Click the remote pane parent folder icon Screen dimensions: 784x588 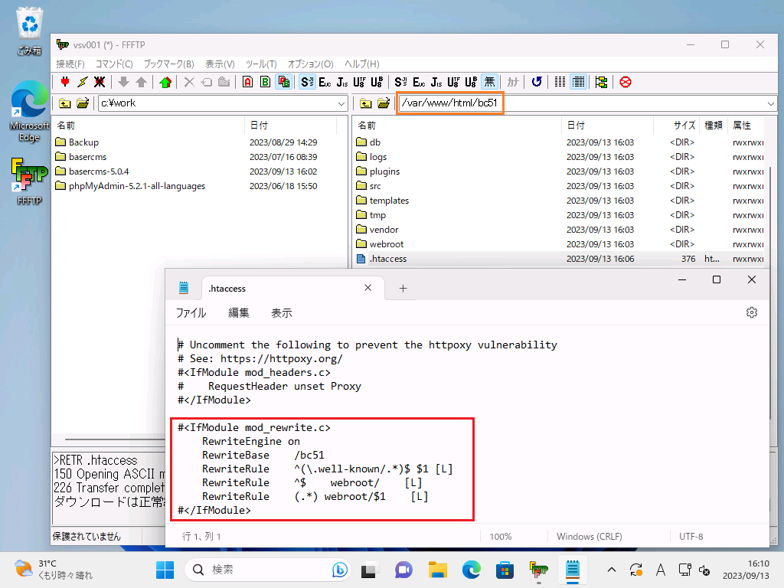click(x=366, y=103)
